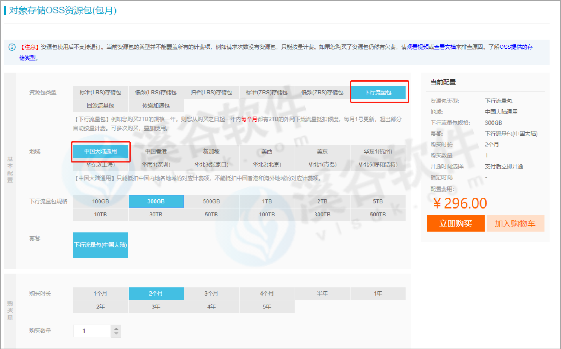Click the 立即购买 button
Screen dimensions: 561x349
click(x=455, y=223)
